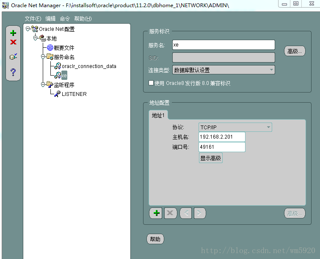Click the 高级... button next to 服务名
320x259 pixels.
[295, 51]
